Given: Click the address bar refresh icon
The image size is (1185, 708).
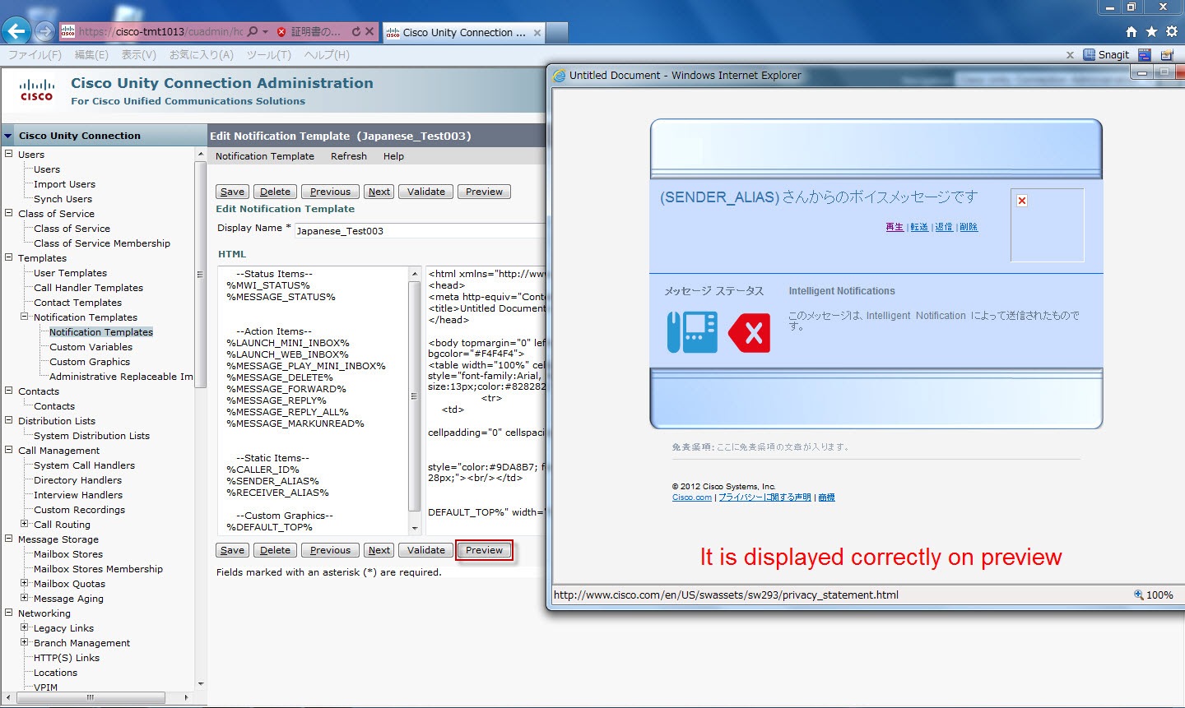Looking at the screenshot, I should [356, 32].
